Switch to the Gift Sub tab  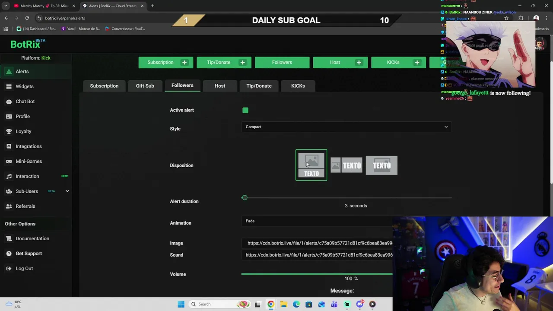(145, 86)
